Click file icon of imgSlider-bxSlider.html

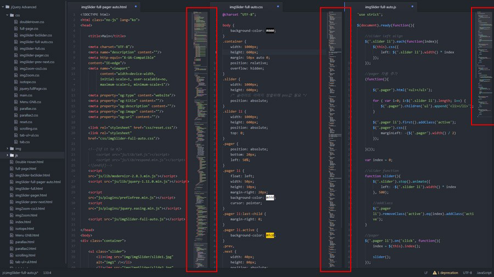tap(12, 175)
